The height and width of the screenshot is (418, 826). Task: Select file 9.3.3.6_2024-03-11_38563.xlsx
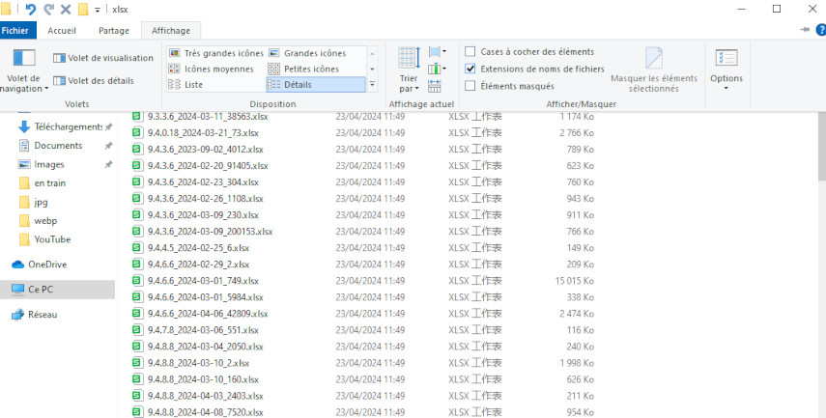208,117
